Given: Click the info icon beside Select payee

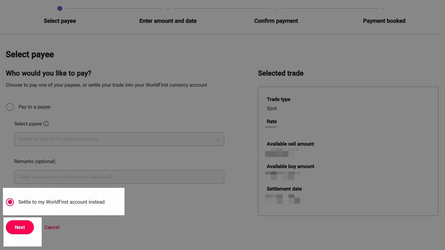Looking at the screenshot, I should coord(46,124).
